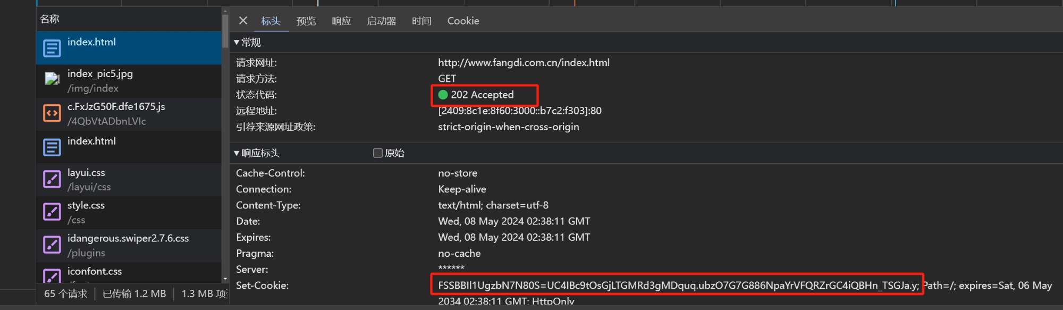Switch to the Cookie tab
1063x310 pixels.
click(x=463, y=21)
